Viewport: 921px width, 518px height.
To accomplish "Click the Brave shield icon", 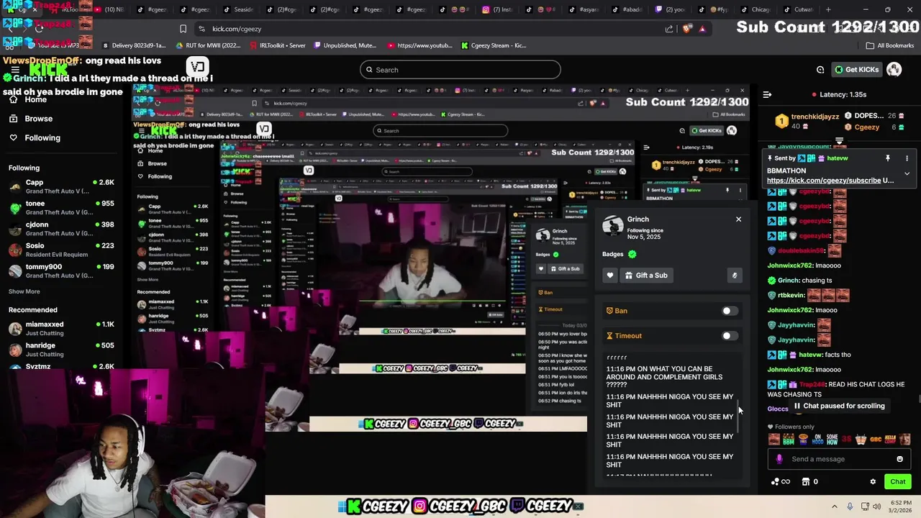I will (x=686, y=29).
